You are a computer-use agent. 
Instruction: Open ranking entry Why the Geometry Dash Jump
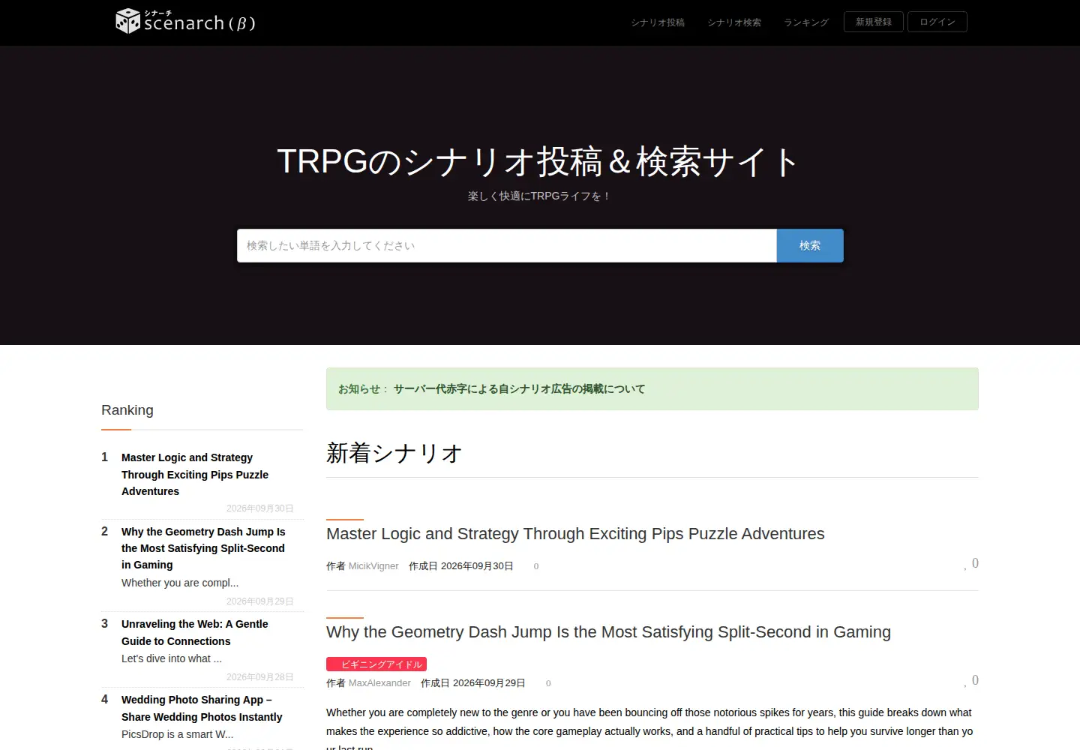pos(203,548)
